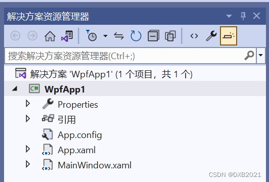
Task: Refresh the Solution Explorer
Action: point(136,36)
